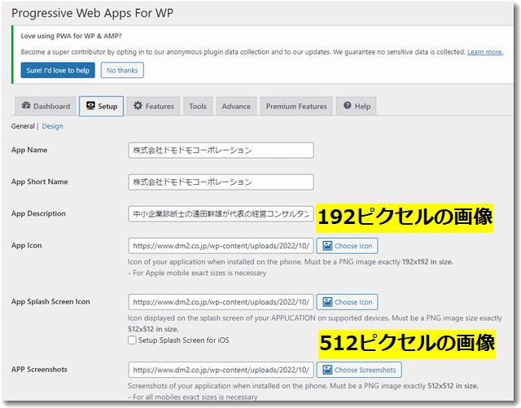521x408 pixels.
Task: Open the Help tab
Action: (357, 106)
